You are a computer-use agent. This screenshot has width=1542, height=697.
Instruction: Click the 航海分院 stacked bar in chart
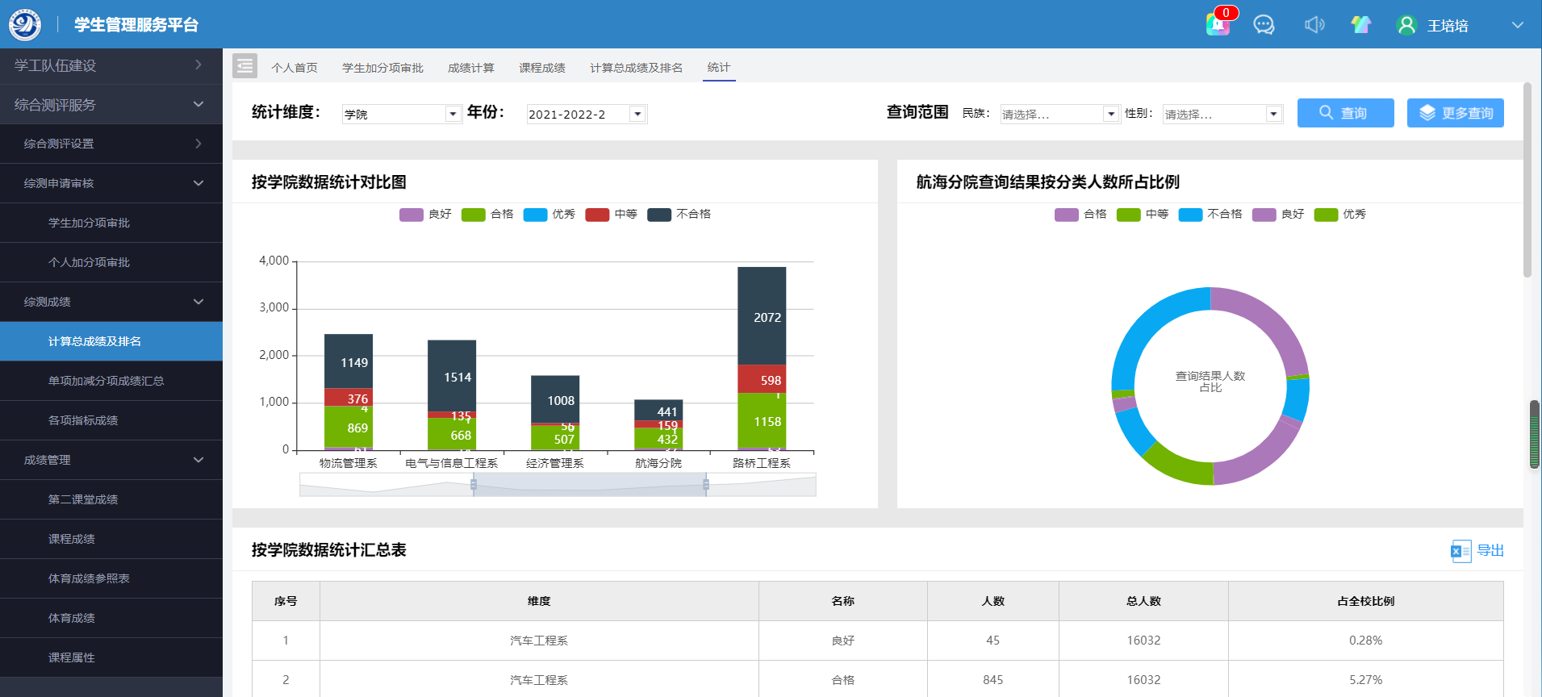658,424
